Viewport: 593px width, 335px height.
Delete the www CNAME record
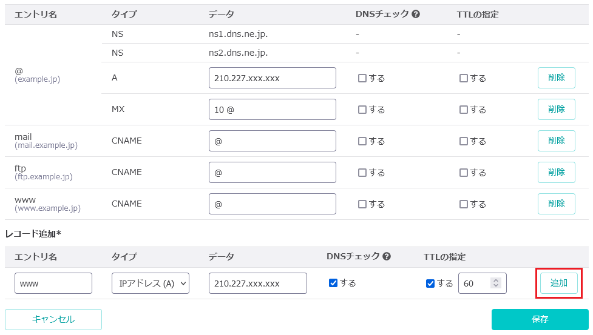point(557,204)
